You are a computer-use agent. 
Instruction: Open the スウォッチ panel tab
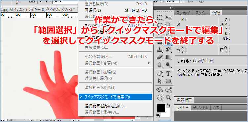point(183,13)
